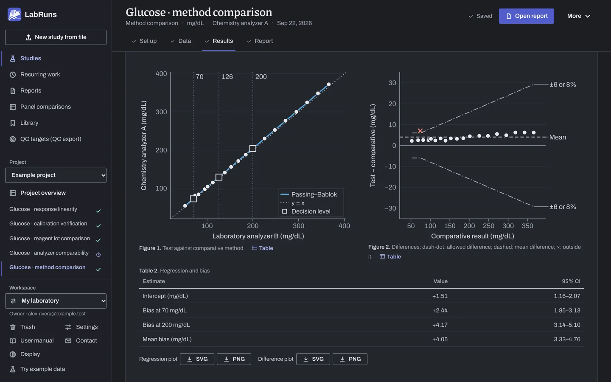Download the difference plot as PNG
Image resolution: width=611 pixels, height=382 pixels.
click(x=350, y=359)
